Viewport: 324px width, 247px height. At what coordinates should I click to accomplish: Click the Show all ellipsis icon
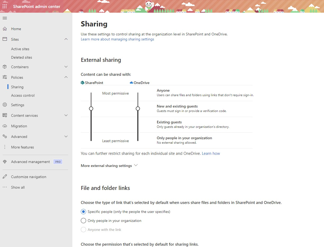pos(5,187)
